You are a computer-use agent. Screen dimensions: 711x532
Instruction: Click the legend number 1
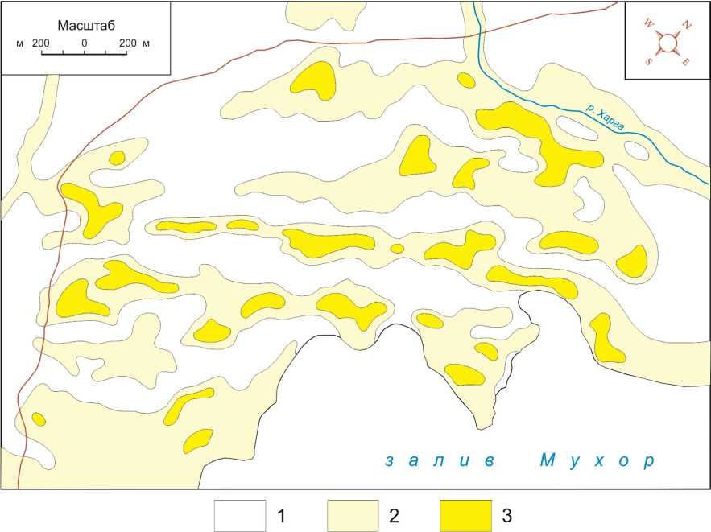tap(282, 516)
